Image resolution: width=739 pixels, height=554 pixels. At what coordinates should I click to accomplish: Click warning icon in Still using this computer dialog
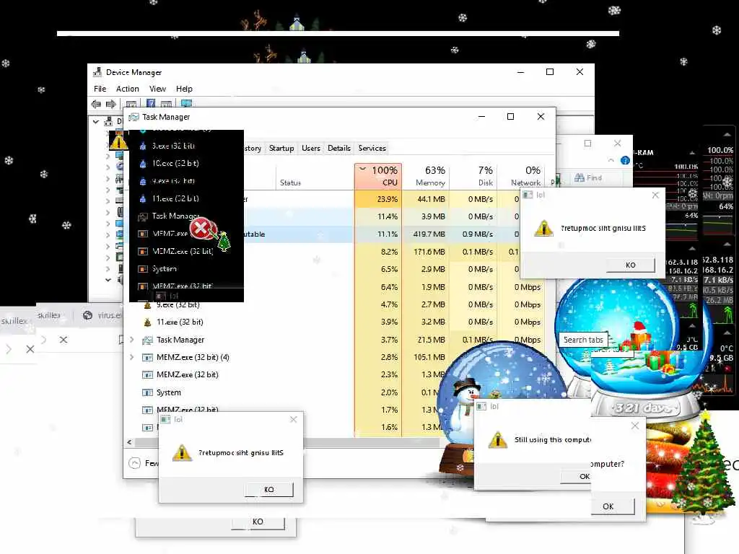[x=498, y=440]
